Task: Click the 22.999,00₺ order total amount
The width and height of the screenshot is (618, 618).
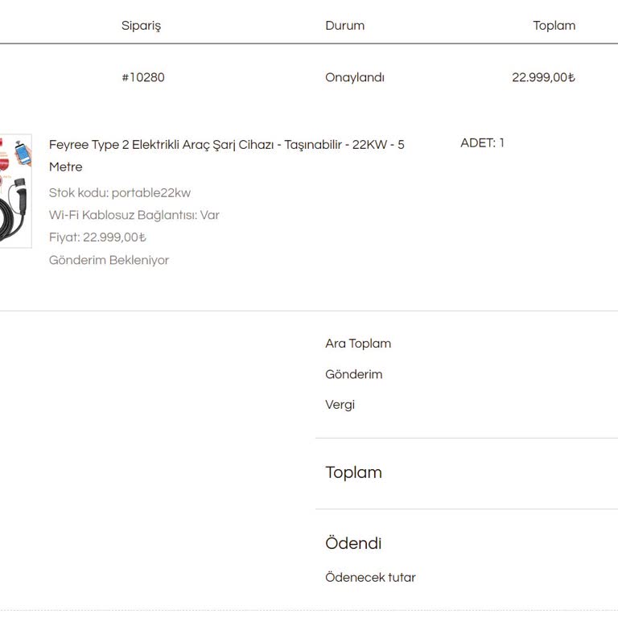Action: coord(543,78)
